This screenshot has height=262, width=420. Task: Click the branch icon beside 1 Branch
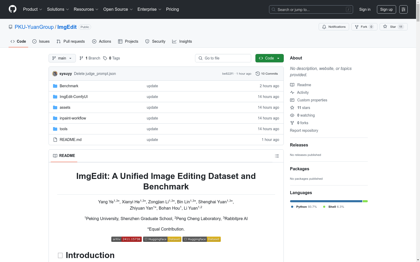point(81,58)
